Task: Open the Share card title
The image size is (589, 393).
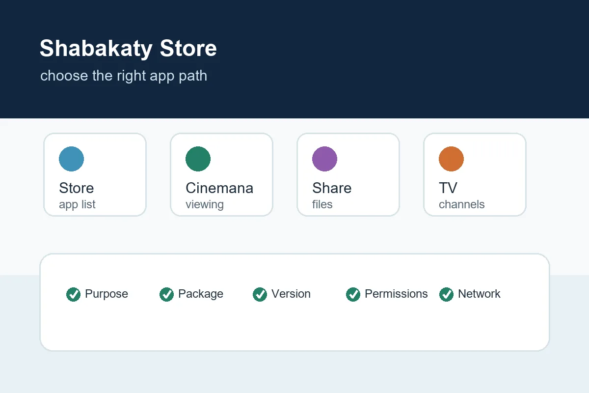Action: 332,188
